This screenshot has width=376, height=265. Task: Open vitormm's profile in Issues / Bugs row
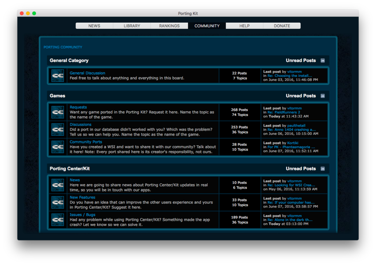point(294,216)
